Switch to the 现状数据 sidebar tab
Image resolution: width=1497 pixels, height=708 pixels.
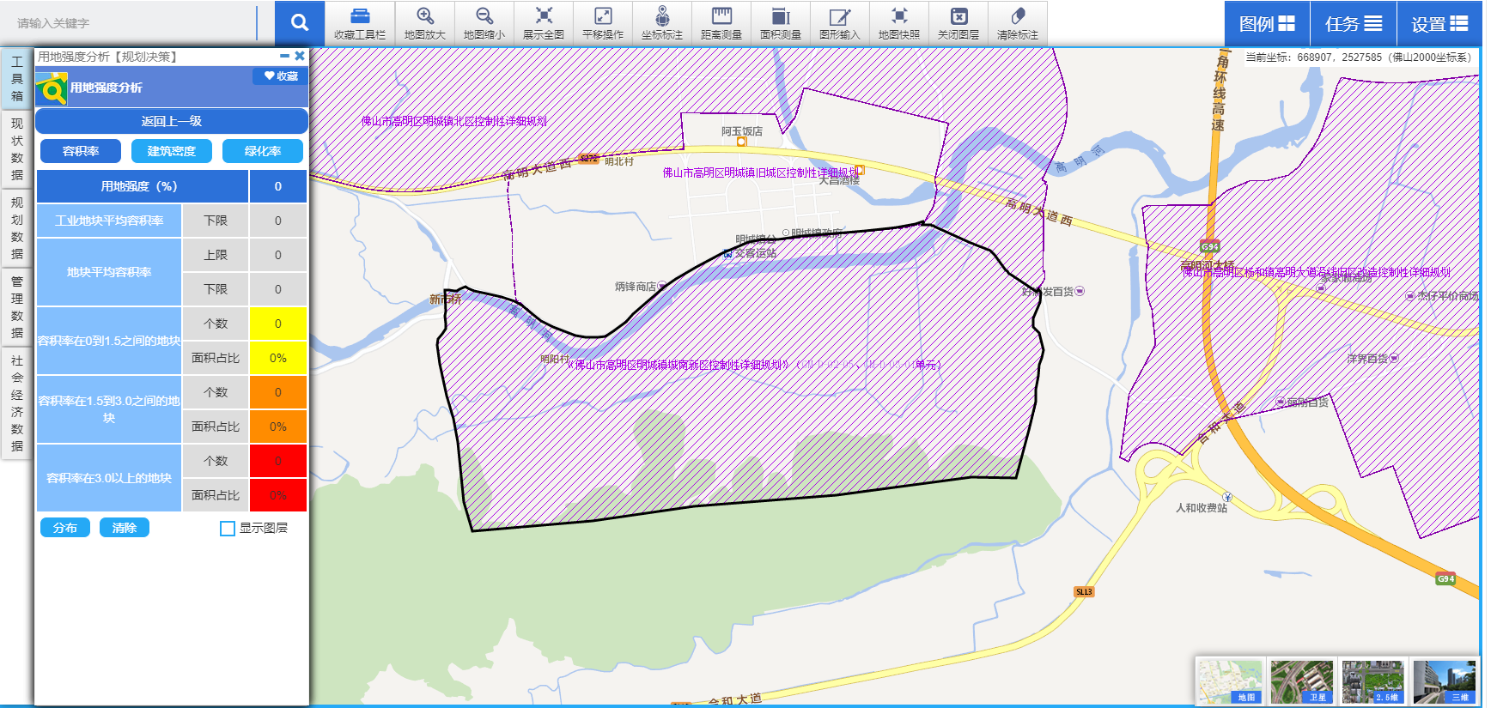[x=17, y=149]
